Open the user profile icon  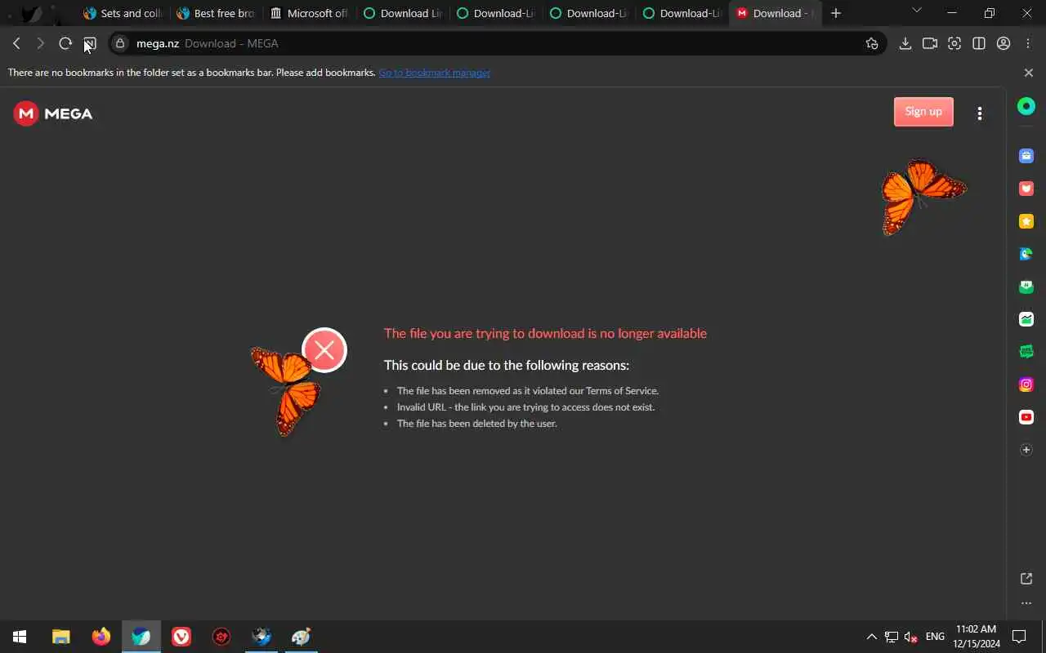click(x=1004, y=43)
